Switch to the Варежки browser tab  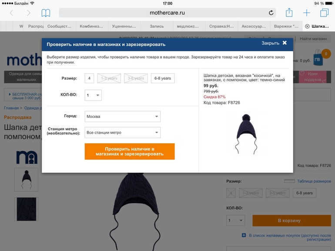(x=286, y=26)
